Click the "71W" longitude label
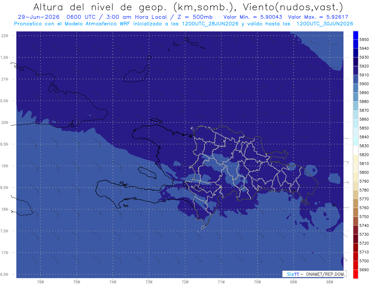370x286 pixels. pos(221,282)
